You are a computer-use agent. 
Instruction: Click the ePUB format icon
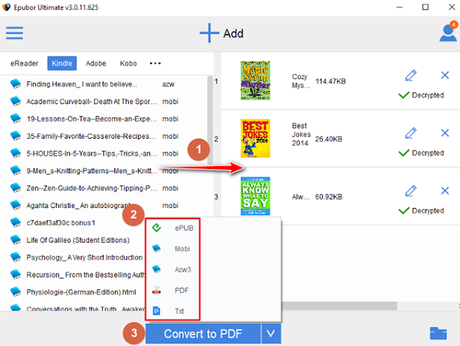tap(157, 227)
